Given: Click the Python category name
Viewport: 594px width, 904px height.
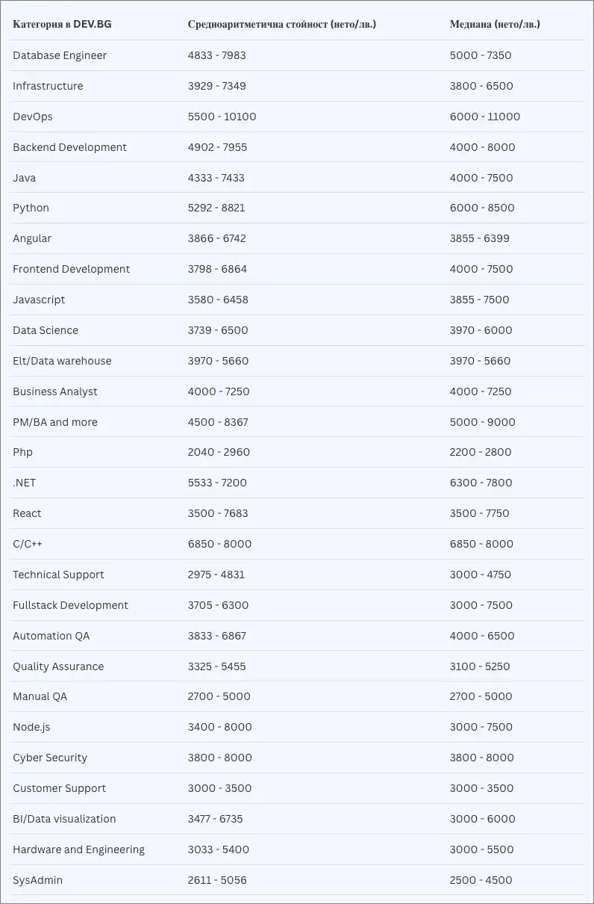Looking at the screenshot, I should [31, 208].
